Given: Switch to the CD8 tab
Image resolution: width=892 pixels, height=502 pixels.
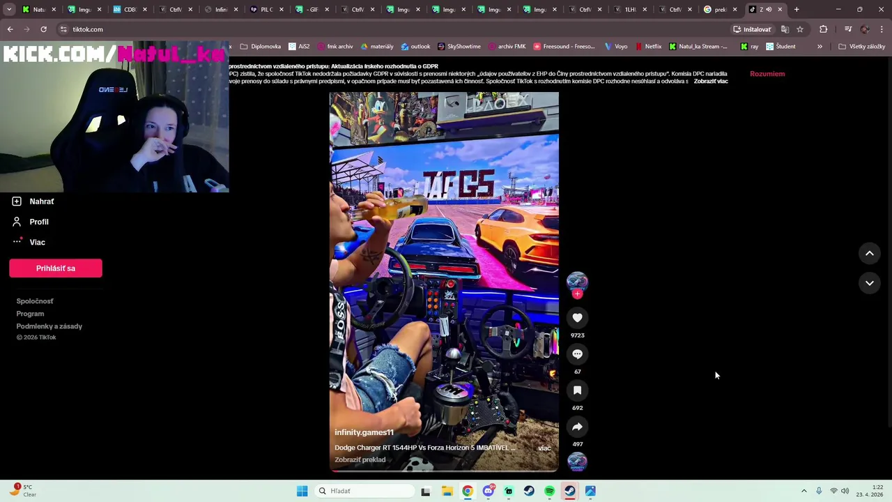Looking at the screenshot, I should (130, 10).
